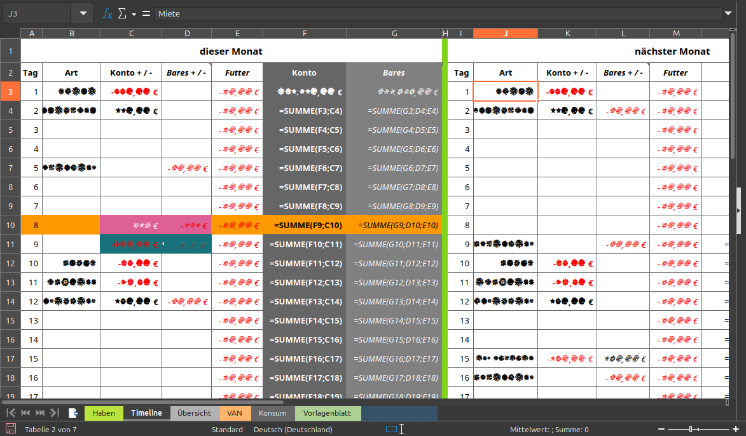746x436 pixels.
Task: Select the 'Bares' header cell in column G
Action: click(394, 72)
